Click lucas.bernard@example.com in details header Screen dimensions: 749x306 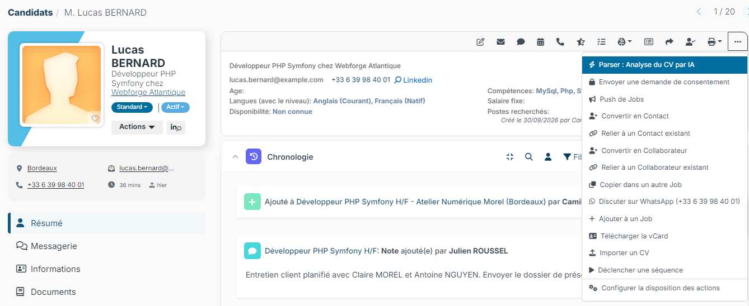click(277, 80)
